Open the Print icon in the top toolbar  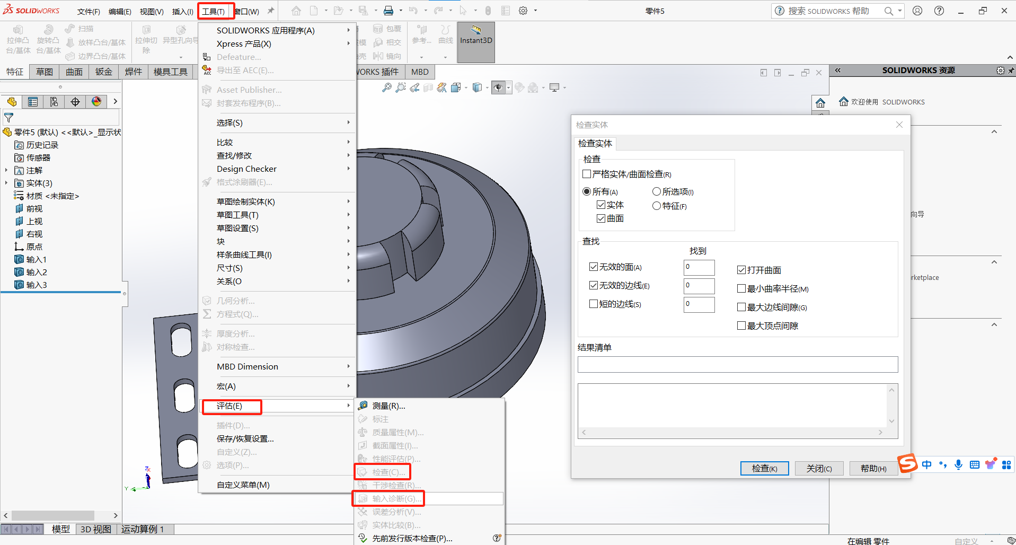tap(388, 11)
